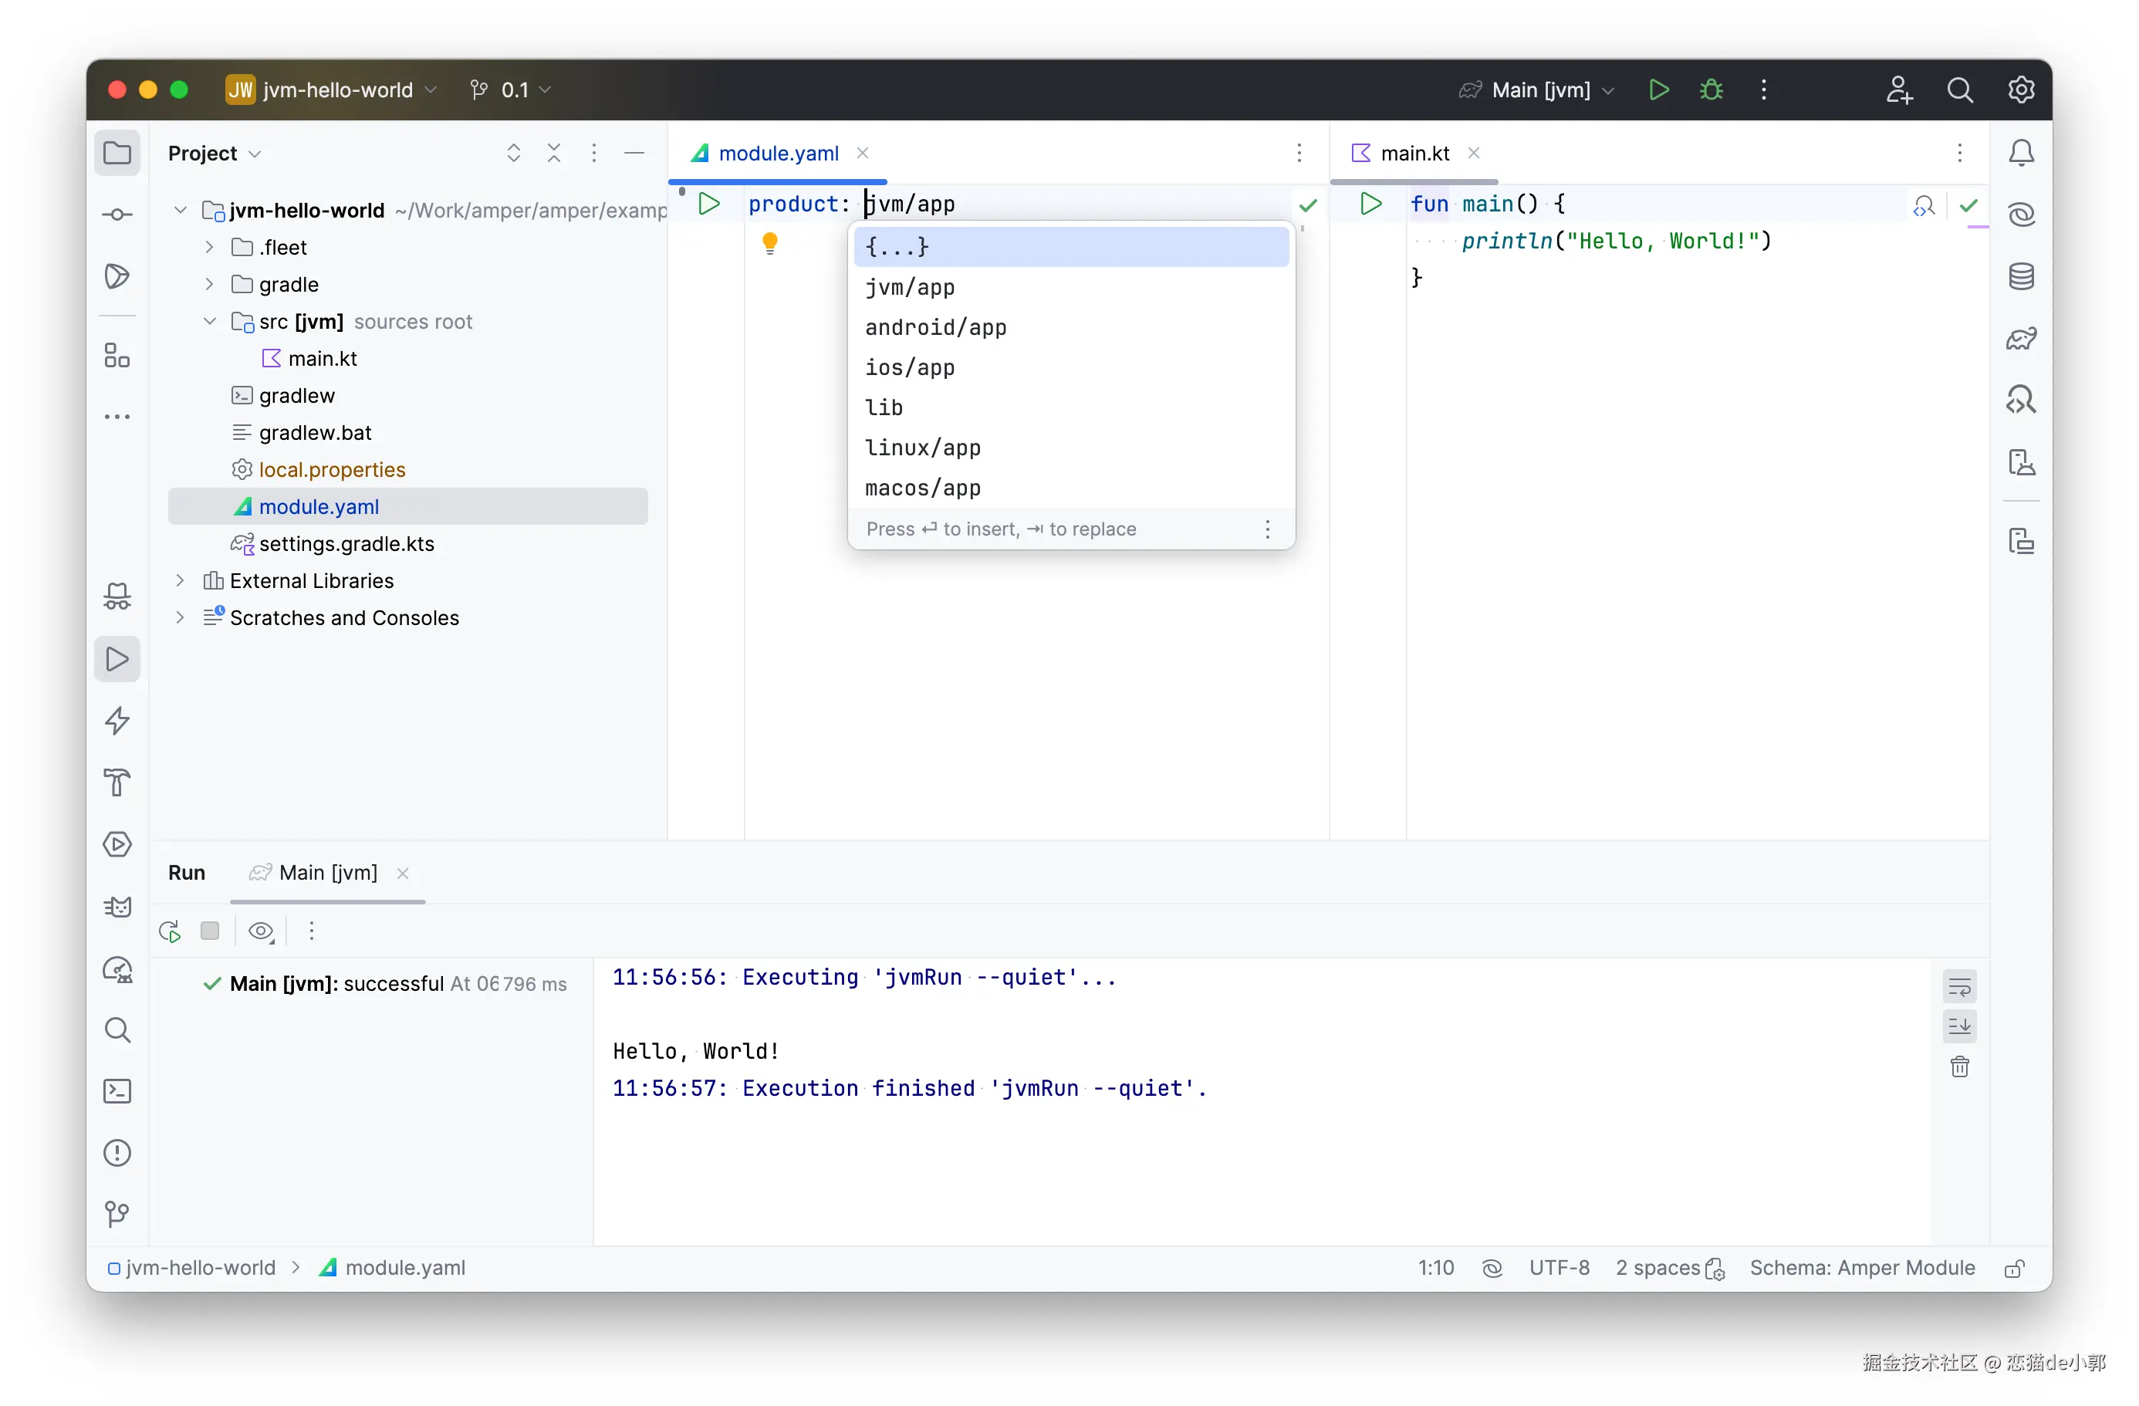This screenshot has width=2139, height=1406.
Task: Click the intention lightbulb in editor
Action: (770, 243)
